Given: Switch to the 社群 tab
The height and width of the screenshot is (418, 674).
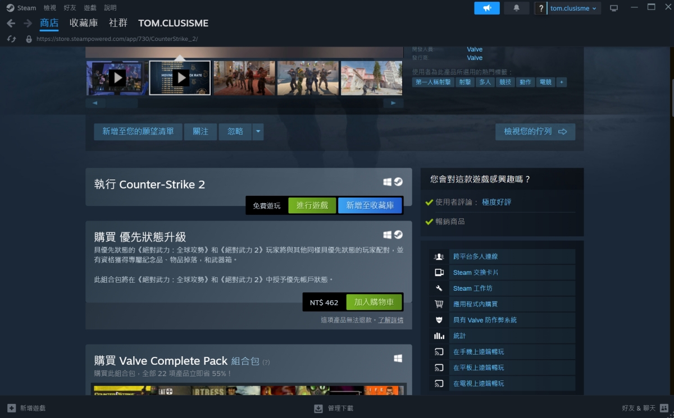Looking at the screenshot, I should pos(118,23).
